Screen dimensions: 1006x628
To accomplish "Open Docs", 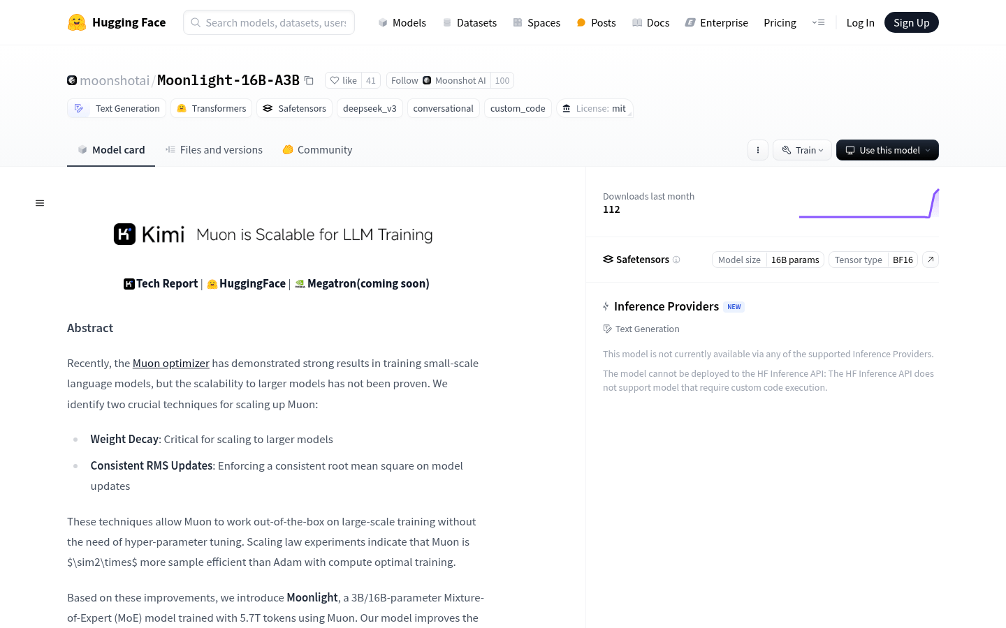I will 650,22.
